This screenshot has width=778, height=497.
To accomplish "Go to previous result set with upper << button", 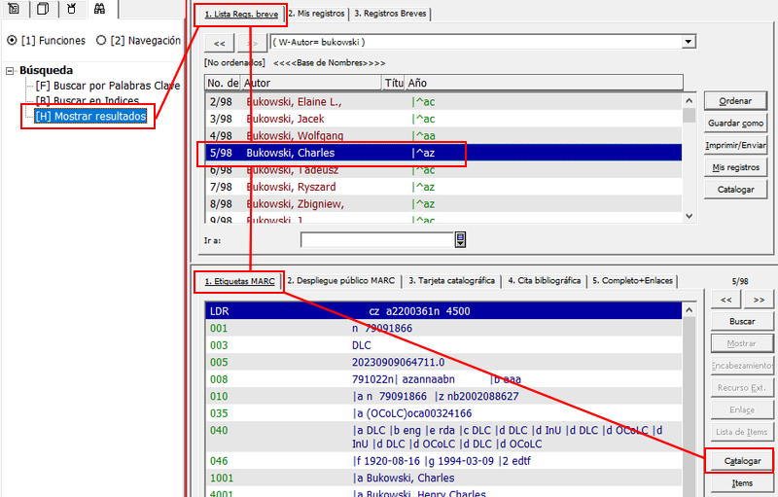I will (219, 43).
